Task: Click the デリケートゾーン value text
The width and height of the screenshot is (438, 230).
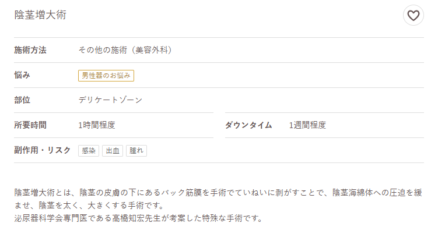Action: tap(110, 100)
